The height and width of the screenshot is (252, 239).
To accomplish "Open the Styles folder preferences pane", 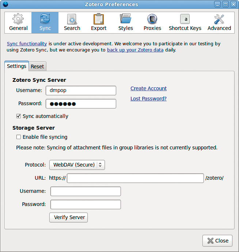I will click(x=126, y=23).
